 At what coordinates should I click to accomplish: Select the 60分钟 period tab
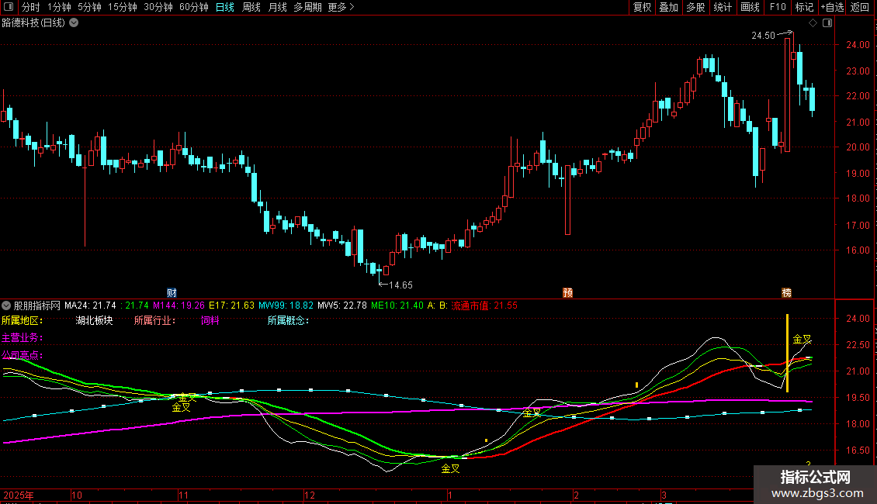point(193,8)
